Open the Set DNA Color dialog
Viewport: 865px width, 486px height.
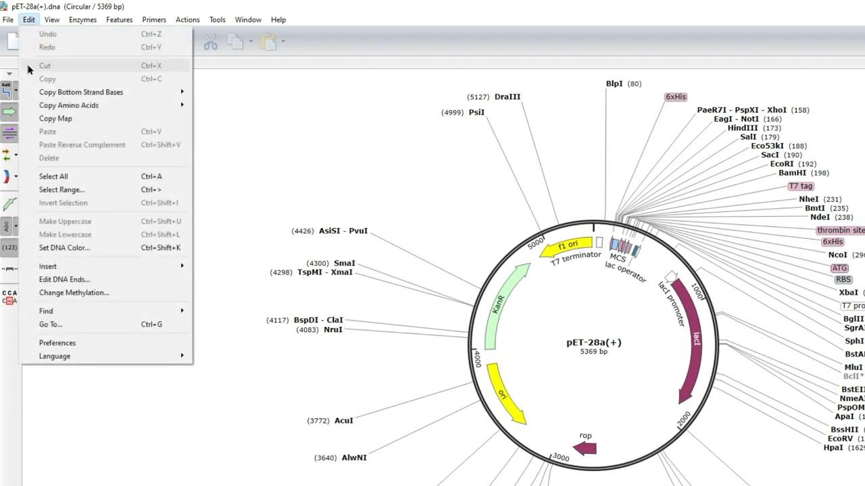pos(64,248)
